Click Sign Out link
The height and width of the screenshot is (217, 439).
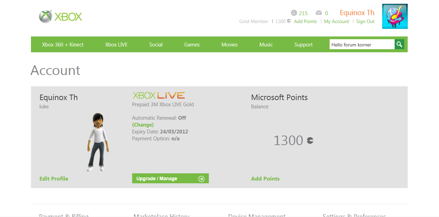[x=365, y=21]
